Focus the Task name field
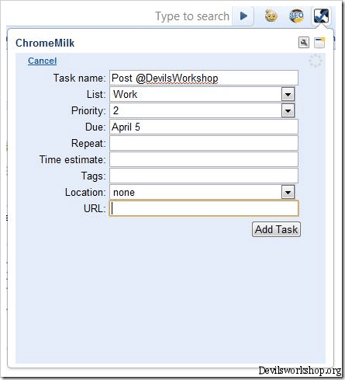 coord(204,78)
